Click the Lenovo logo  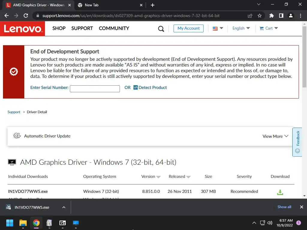coord(22,28)
